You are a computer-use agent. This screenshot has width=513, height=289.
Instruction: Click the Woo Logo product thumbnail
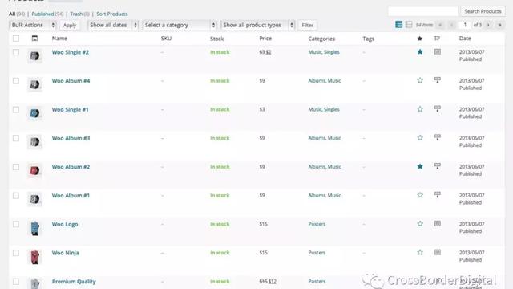[34, 228]
